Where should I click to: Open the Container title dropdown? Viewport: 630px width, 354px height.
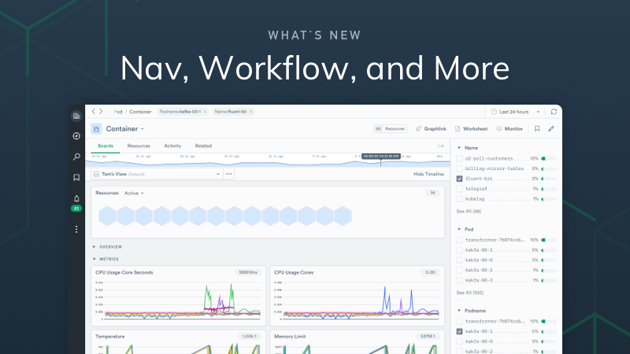point(124,129)
